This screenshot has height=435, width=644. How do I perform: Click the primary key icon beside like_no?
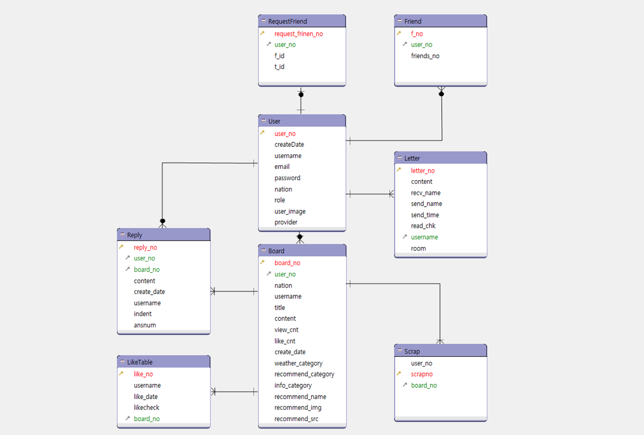pyautogui.click(x=121, y=374)
